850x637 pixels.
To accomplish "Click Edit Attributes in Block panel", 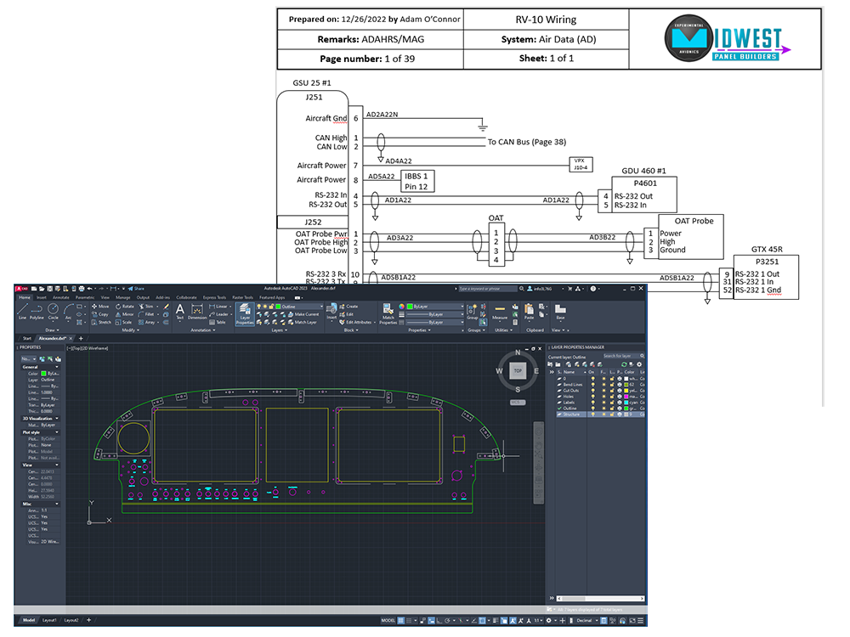I will [x=355, y=322].
